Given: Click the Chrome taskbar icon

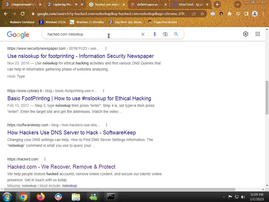Looking at the screenshot, I should click(x=23, y=197).
